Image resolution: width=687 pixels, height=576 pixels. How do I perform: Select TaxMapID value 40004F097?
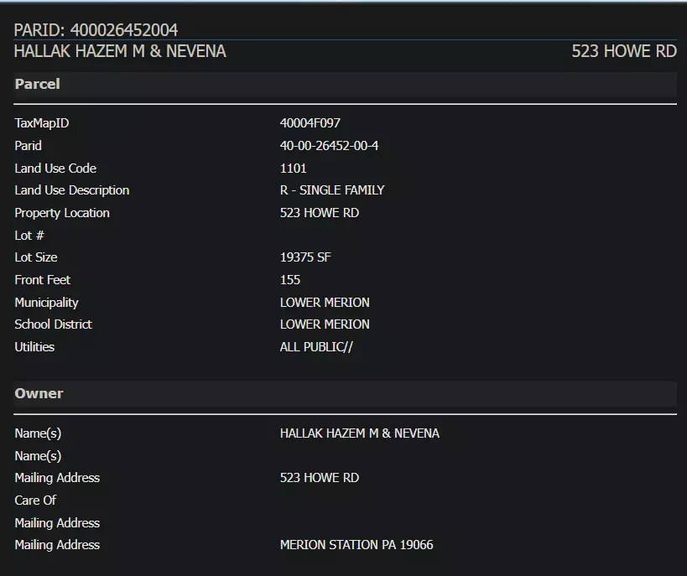click(310, 123)
